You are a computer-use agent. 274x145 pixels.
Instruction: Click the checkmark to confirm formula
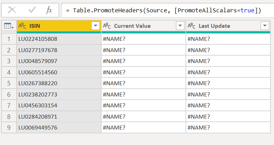tap(32, 10)
